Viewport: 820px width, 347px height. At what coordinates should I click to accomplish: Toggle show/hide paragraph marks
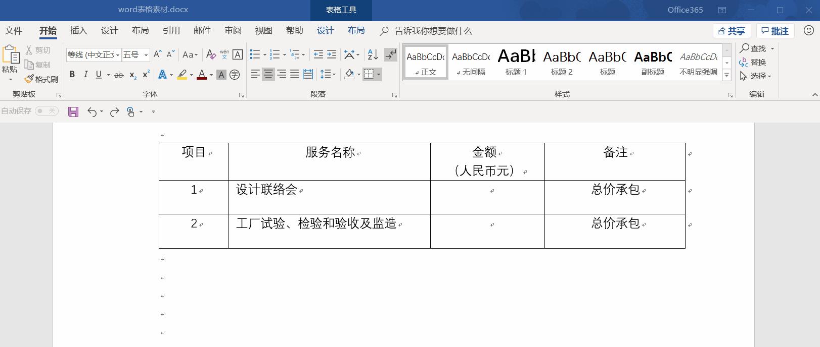(x=391, y=54)
